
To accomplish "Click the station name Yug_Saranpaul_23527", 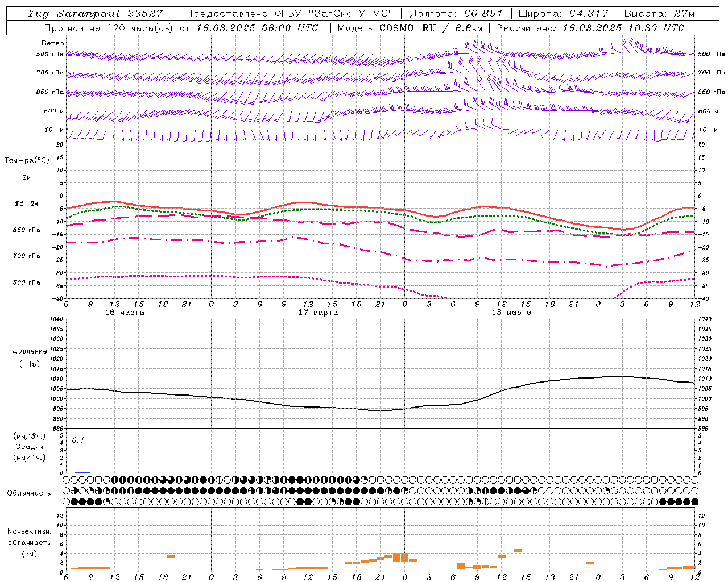I will pyautogui.click(x=95, y=14).
